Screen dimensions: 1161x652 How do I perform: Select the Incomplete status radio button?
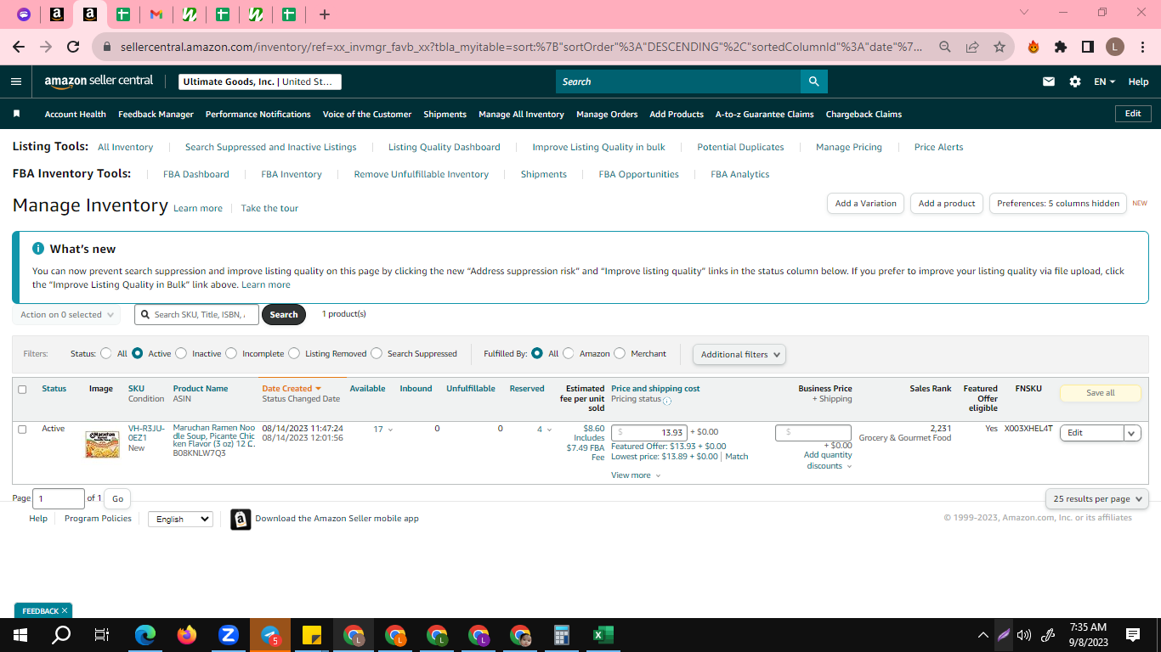(231, 353)
